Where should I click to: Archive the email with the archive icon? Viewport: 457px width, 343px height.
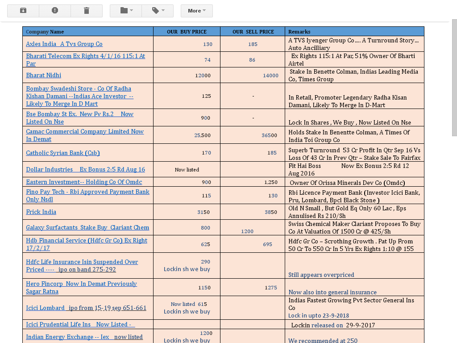click(23, 11)
